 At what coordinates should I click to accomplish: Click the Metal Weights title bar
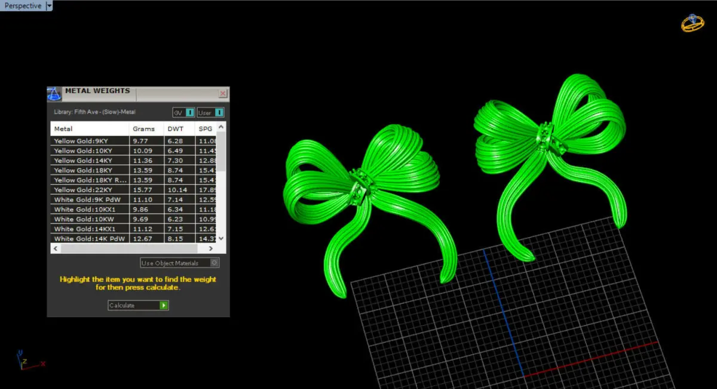point(137,94)
